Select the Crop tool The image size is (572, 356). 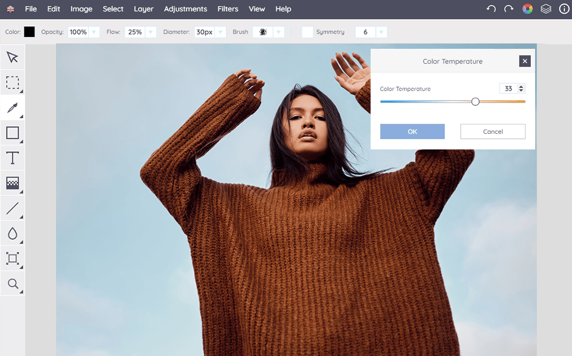[x=13, y=258]
